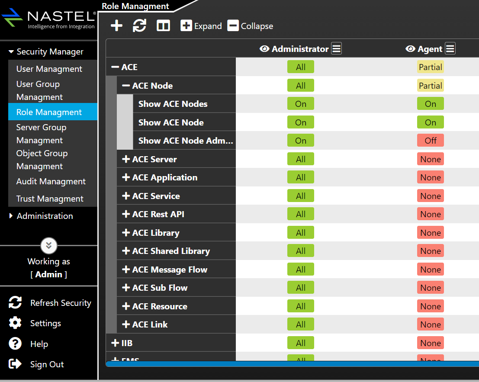Expand the ACE Sub Flow row
Screen dimensions: 479x382
pyautogui.click(x=126, y=288)
